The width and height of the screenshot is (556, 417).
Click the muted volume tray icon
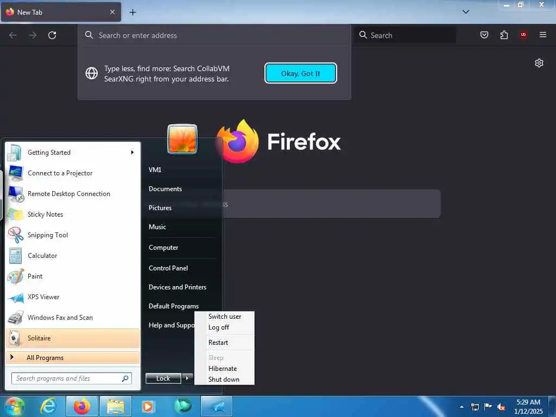(501, 407)
